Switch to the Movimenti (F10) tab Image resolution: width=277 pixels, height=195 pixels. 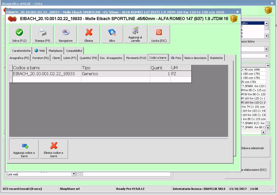[136, 58]
